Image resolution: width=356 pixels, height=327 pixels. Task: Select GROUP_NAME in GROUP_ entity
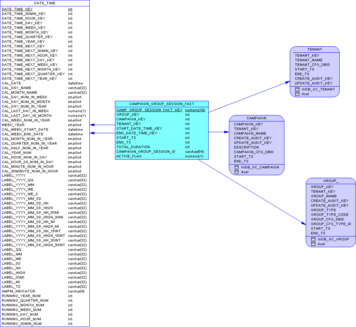[x=324, y=196]
